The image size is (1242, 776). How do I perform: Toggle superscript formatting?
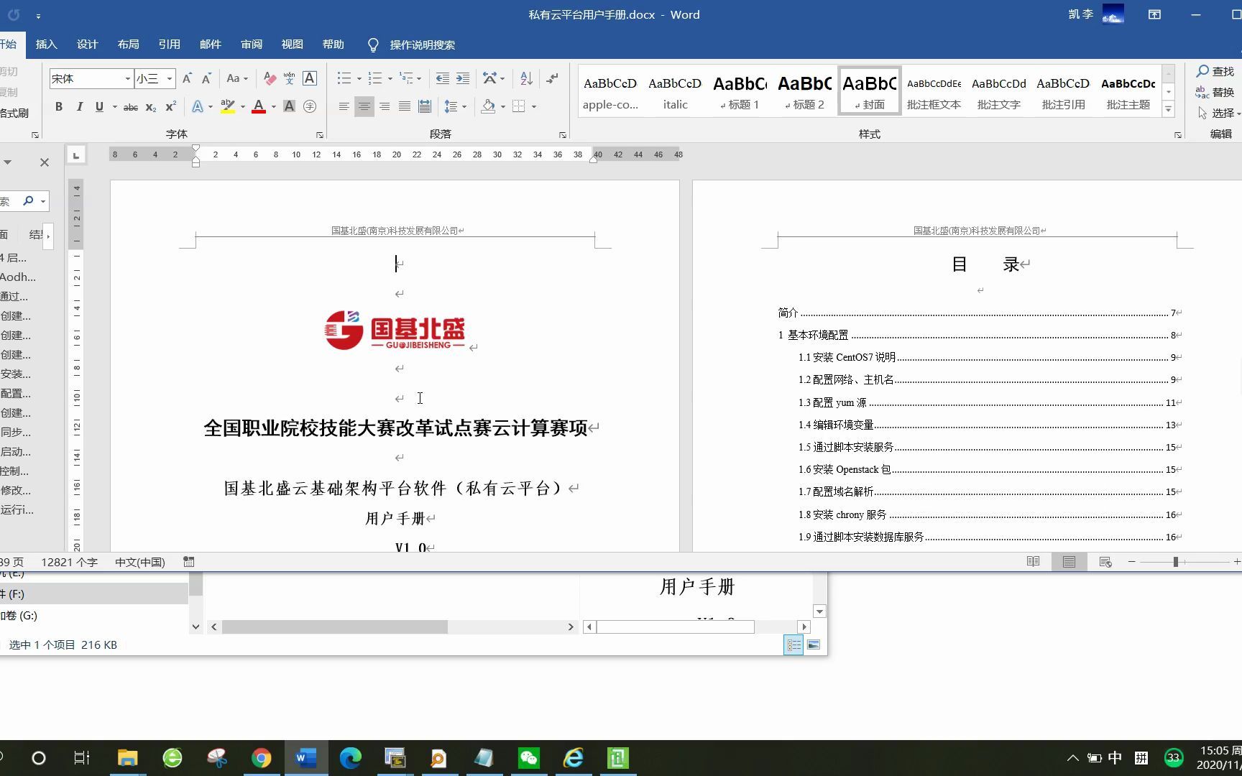click(171, 106)
